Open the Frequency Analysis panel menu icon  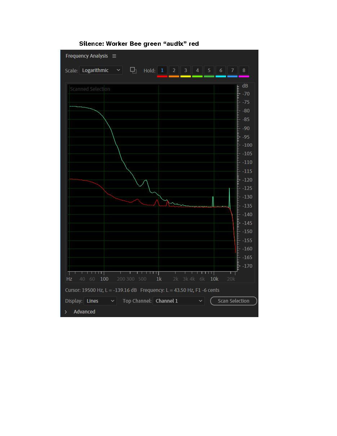[114, 56]
